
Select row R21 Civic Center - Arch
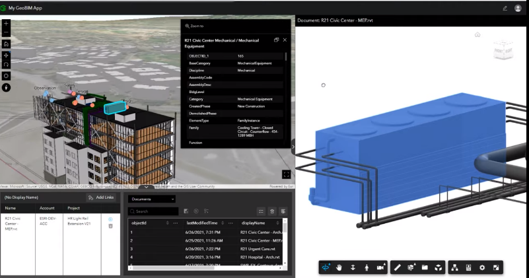tap(206, 232)
